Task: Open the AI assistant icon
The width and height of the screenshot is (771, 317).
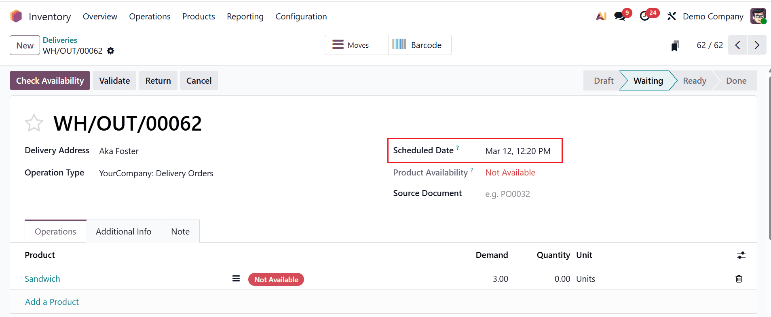Action: coord(601,16)
